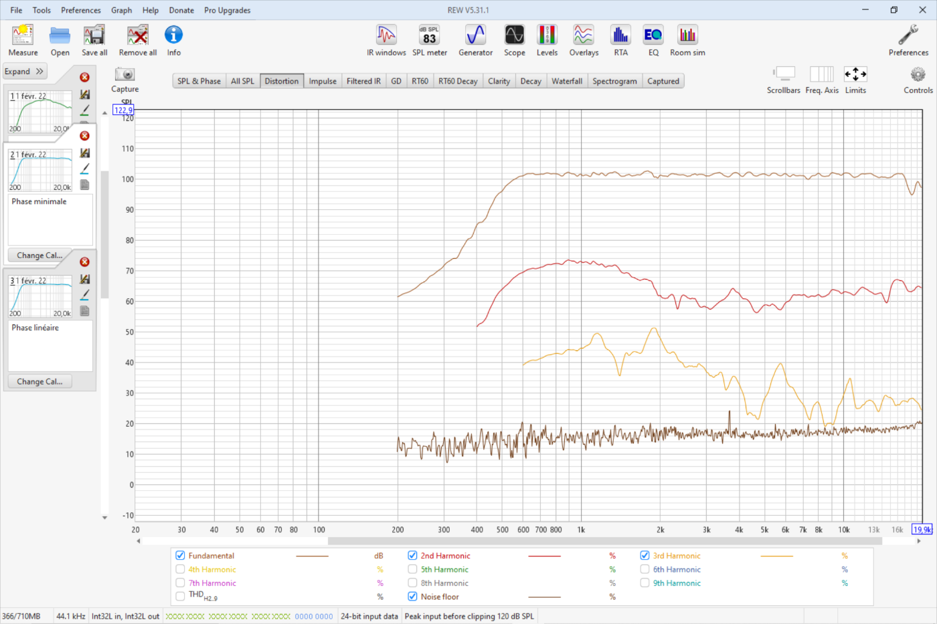Click the 3rd Harmonic orange line swatch
Image resolution: width=937 pixels, height=624 pixels.
(x=776, y=556)
